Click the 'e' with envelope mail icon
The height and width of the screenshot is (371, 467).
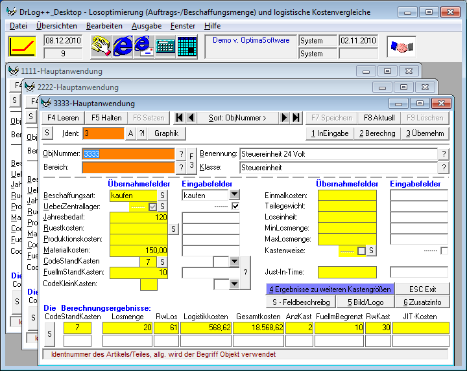(143, 47)
